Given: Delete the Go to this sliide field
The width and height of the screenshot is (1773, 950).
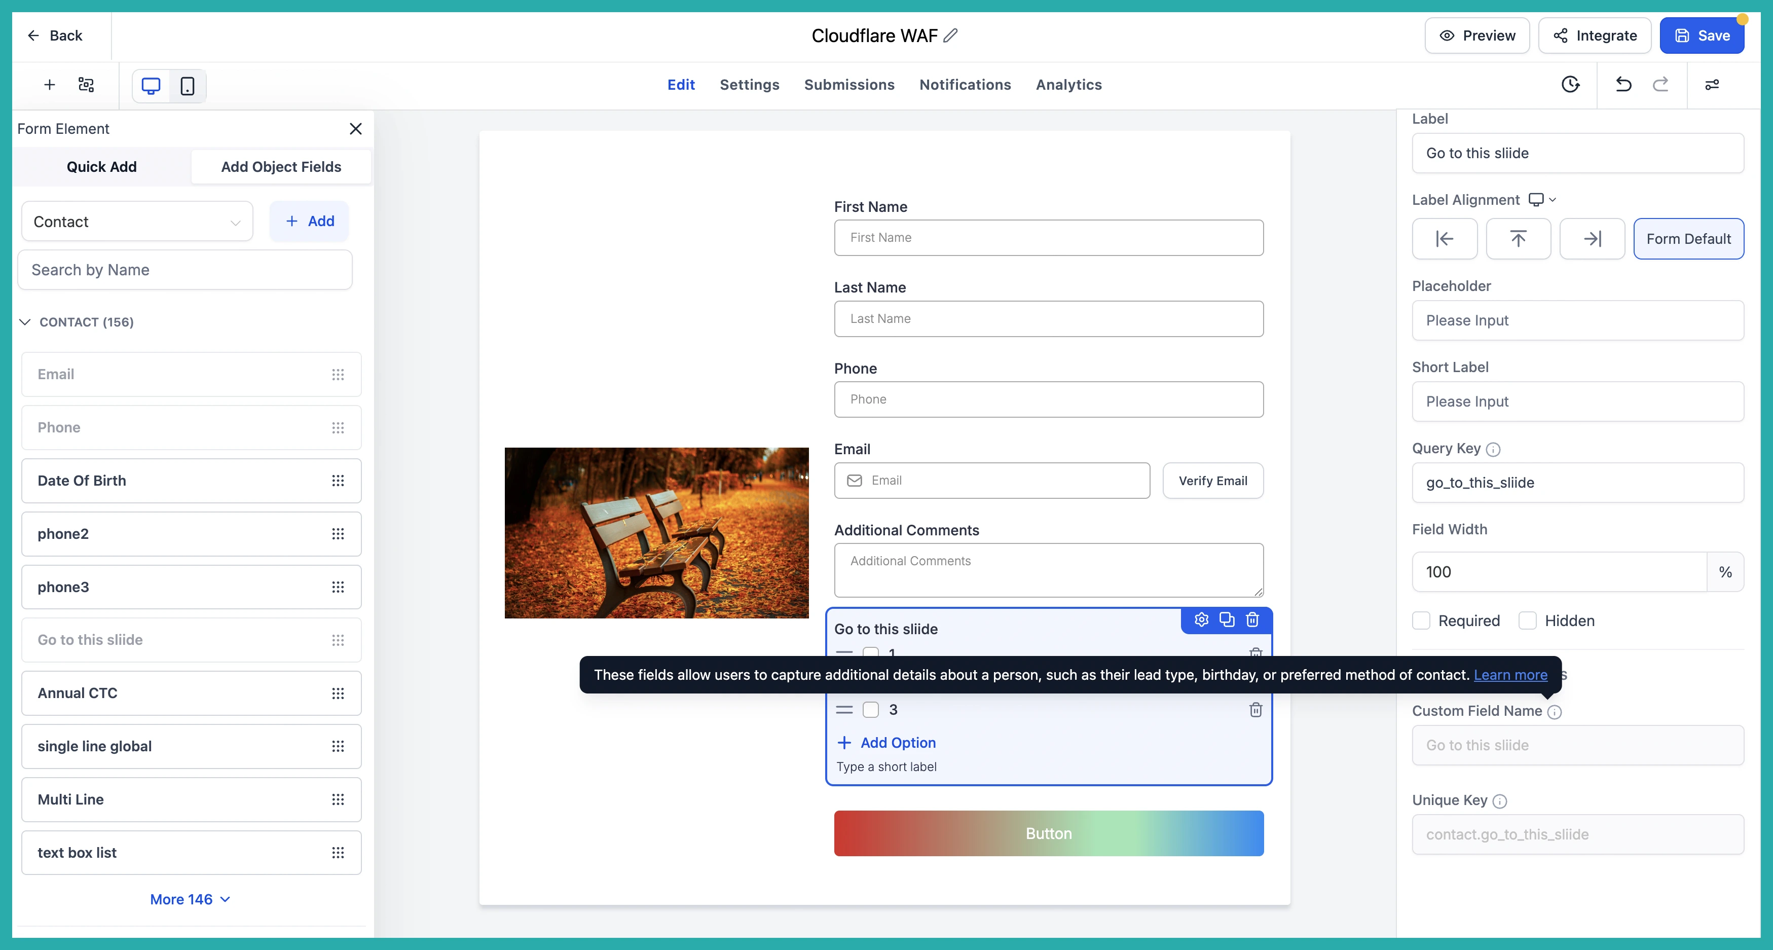Looking at the screenshot, I should point(1252,619).
